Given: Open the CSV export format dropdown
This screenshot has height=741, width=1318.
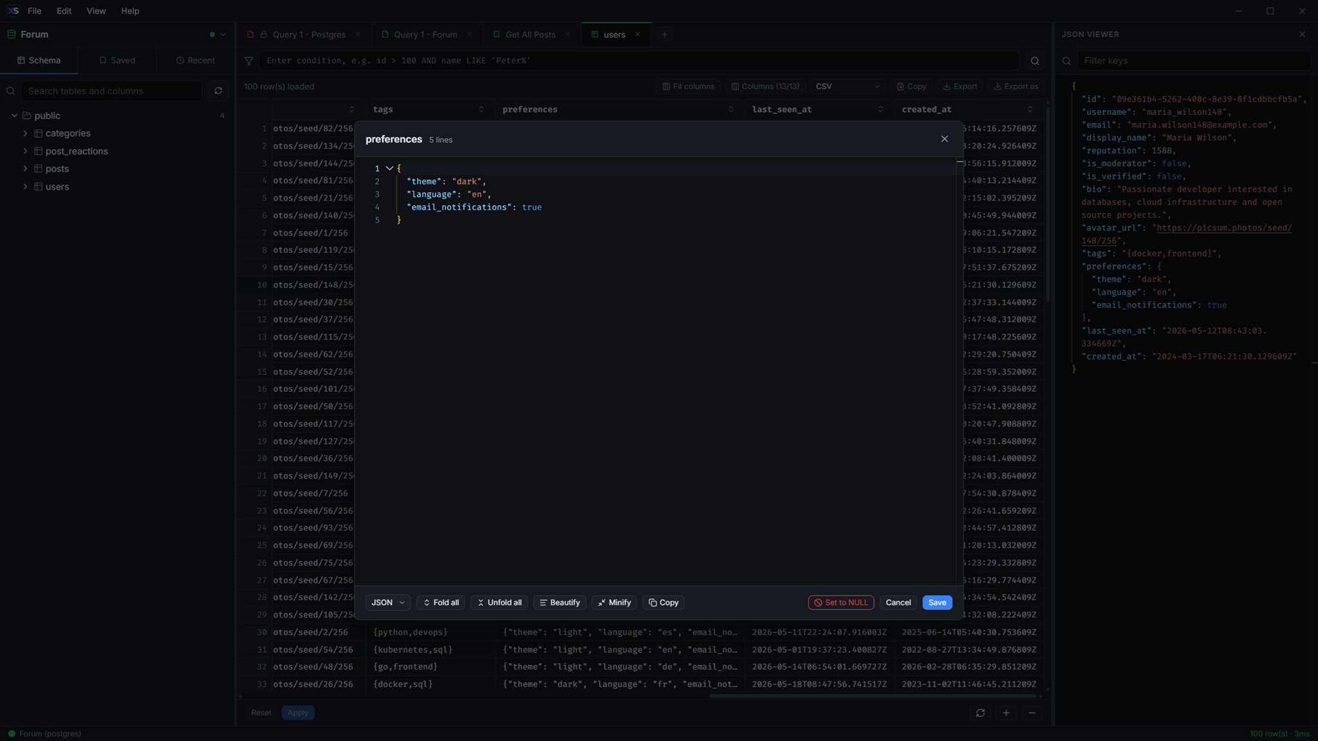Looking at the screenshot, I should (848, 86).
